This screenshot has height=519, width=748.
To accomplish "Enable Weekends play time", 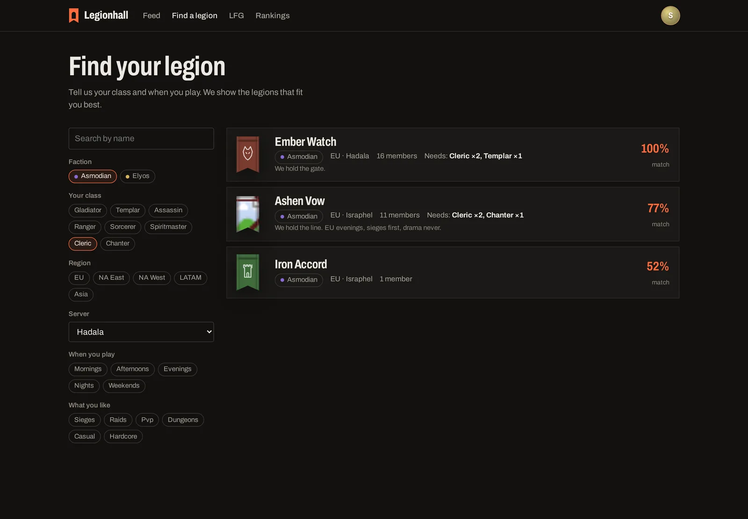I will pos(124,386).
